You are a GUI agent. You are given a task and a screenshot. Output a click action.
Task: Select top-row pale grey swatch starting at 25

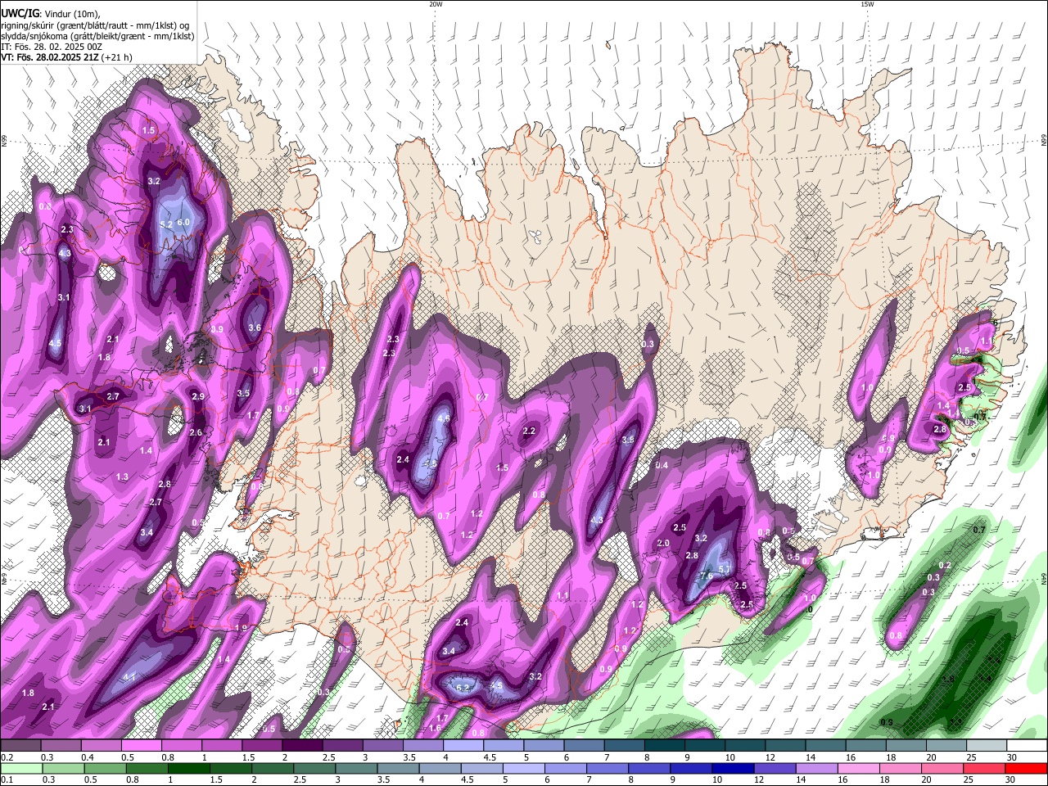point(987,745)
